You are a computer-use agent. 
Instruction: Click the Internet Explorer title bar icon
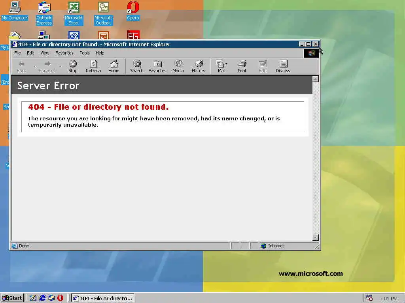[x=15, y=44]
